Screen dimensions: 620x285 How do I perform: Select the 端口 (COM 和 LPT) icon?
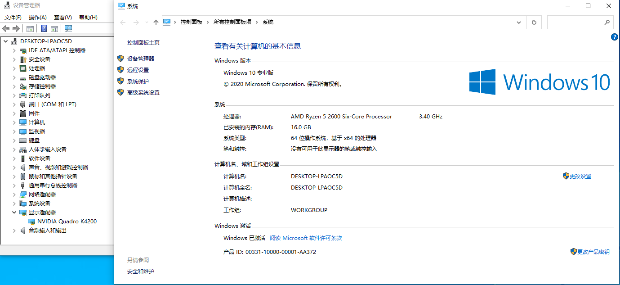[23, 104]
